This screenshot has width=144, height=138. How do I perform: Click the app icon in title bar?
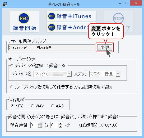[5, 5]
